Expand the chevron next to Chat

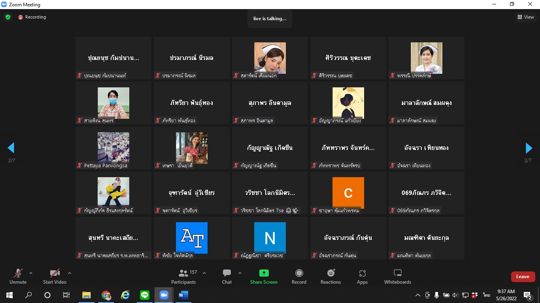click(x=240, y=273)
